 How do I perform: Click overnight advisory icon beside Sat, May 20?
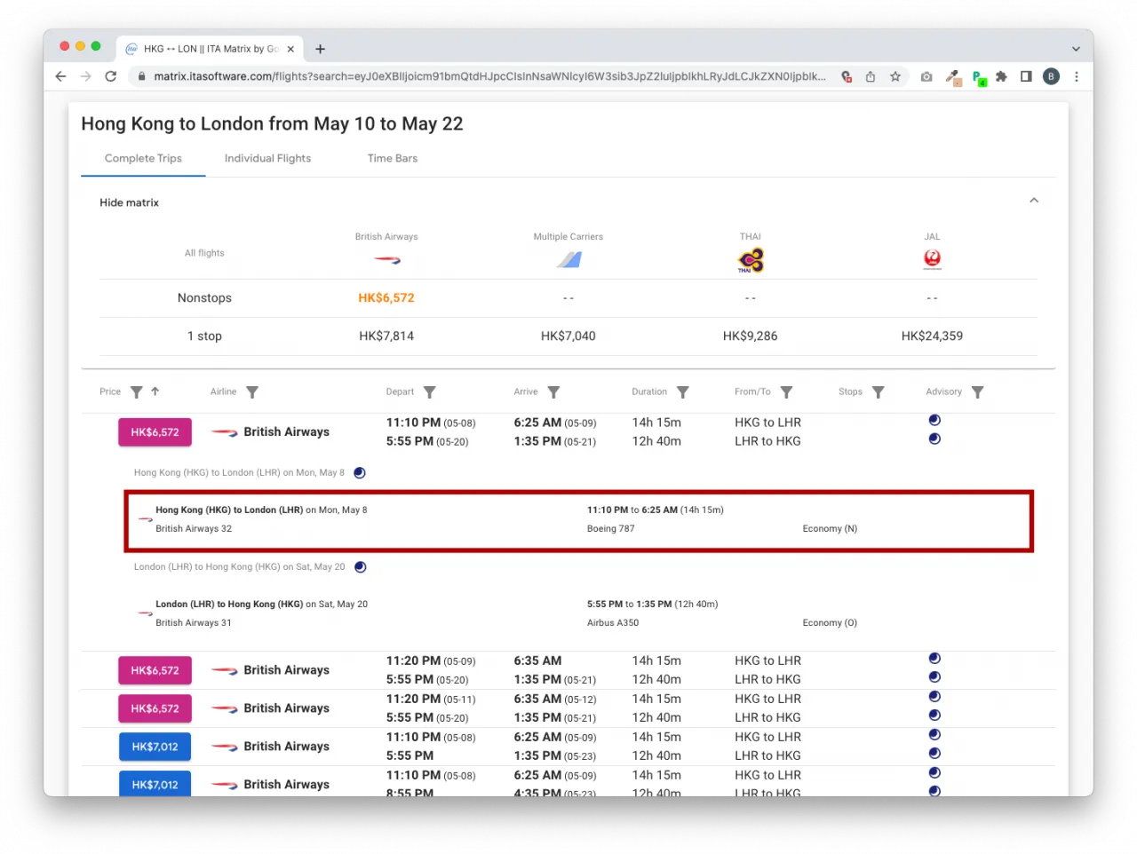coord(360,567)
